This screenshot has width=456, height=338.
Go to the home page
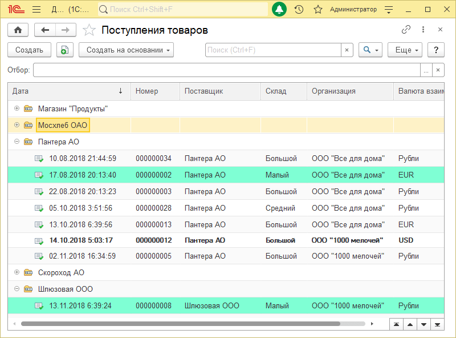click(x=18, y=30)
